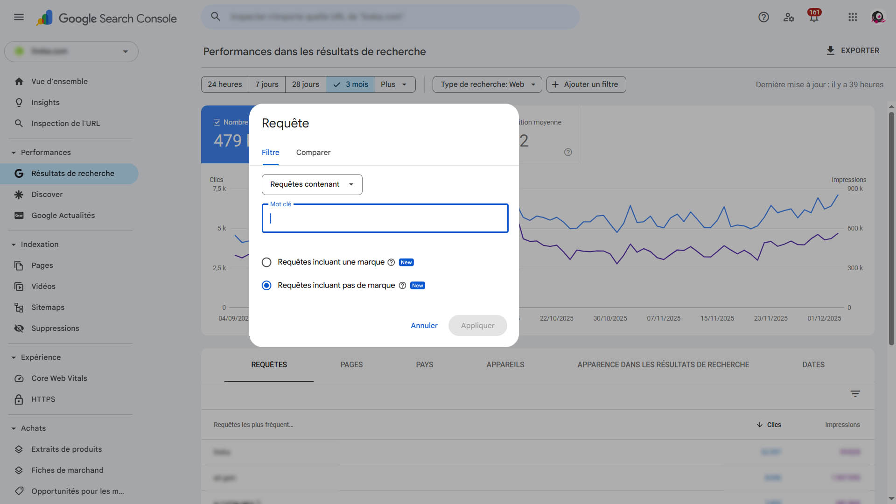896x504 pixels.
Task: Focus the Mot clé input field
Action: (385, 218)
